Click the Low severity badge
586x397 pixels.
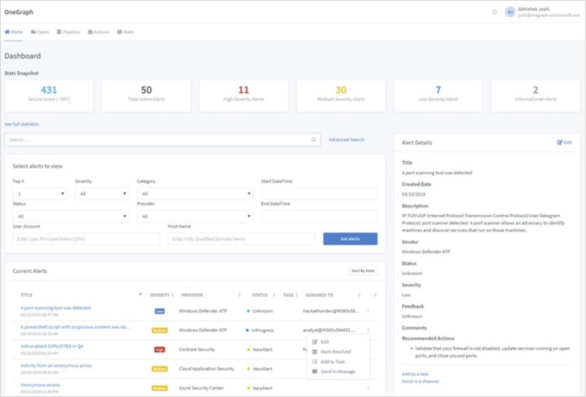(160, 311)
